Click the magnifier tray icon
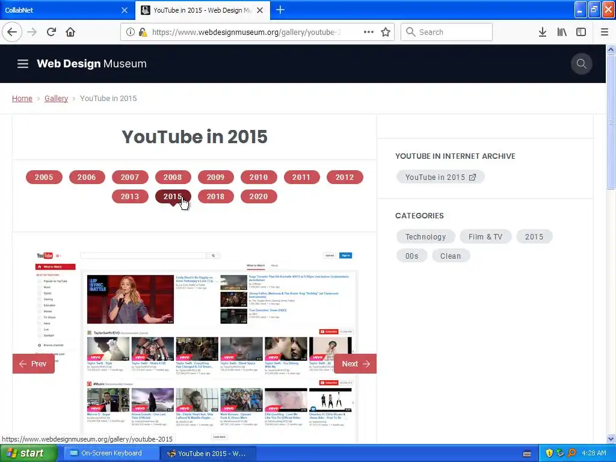This screenshot has width=616, height=462. [x=571, y=454]
